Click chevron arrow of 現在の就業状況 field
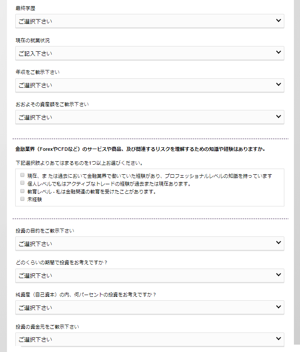Viewport: 300px width, 352px height. coord(278,52)
